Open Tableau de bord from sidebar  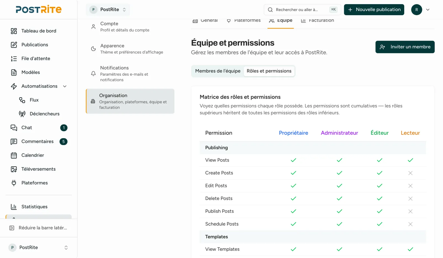coord(38,31)
